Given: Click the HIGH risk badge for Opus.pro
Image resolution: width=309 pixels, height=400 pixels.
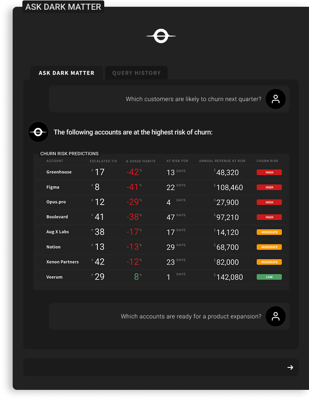Looking at the screenshot, I should (x=269, y=202).
